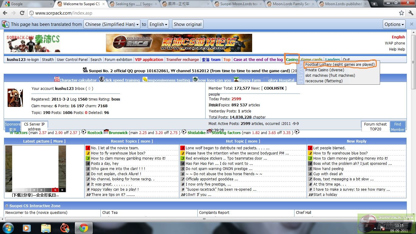Open the VIP application link
This screenshot has width=416, height=234.
(x=149, y=60)
